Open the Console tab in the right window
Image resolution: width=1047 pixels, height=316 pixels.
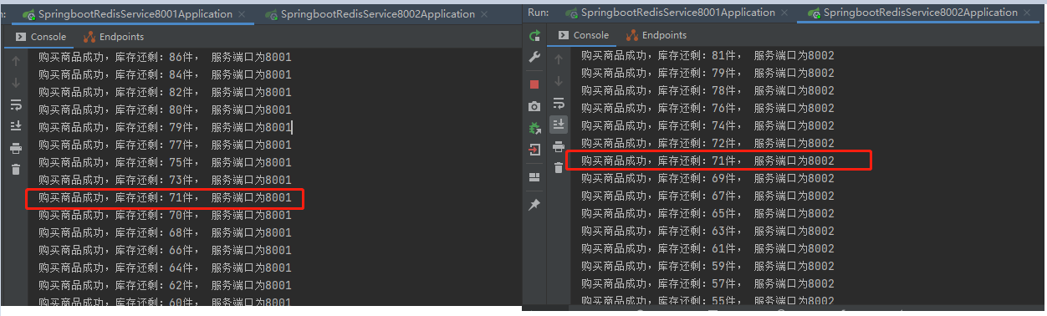pyautogui.click(x=584, y=35)
